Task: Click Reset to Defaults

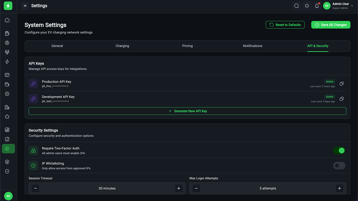Action: pyautogui.click(x=285, y=25)
